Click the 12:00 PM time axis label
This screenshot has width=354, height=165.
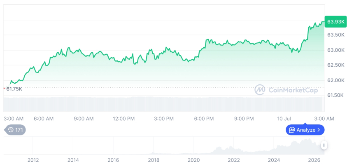[x=124, y=119]
